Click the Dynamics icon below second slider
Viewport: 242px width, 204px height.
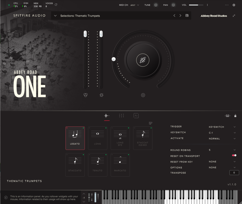(x=101, y=95)
